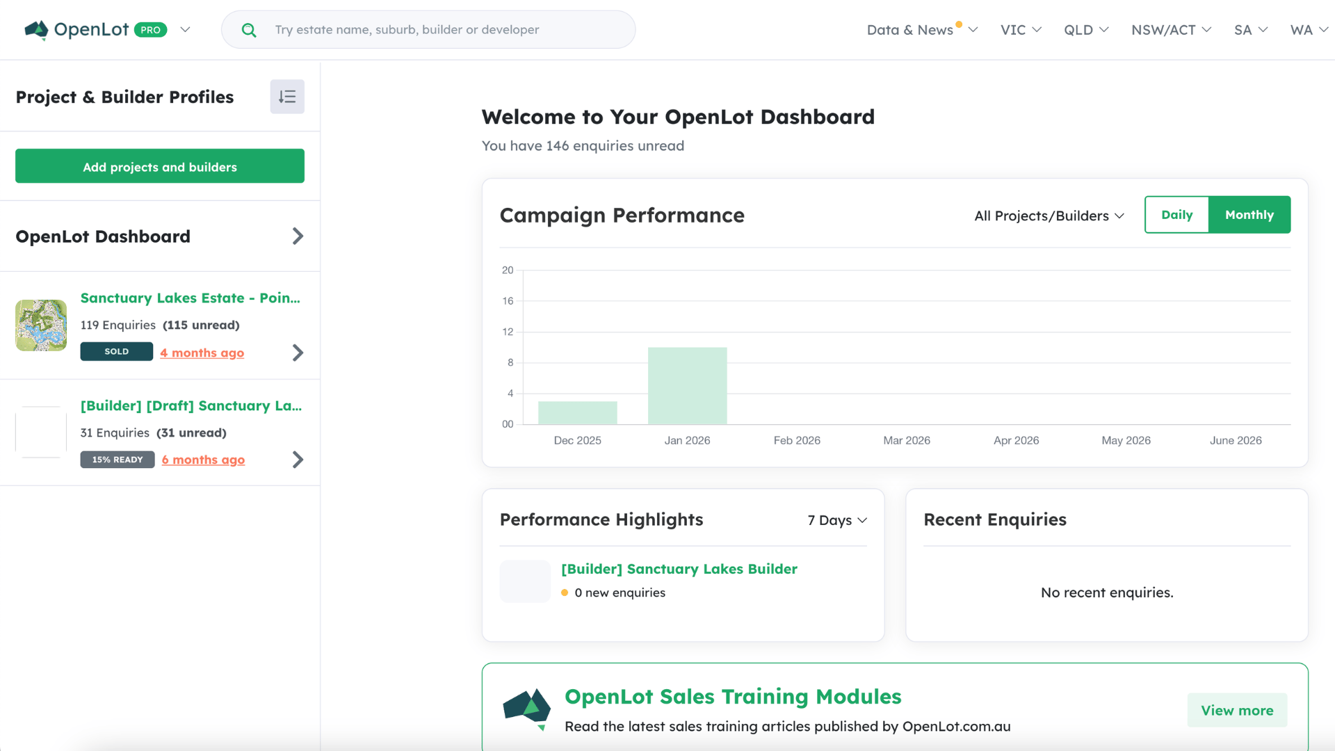Screen dimensions: 1335x751
Task: Expand the account dropdown beside PRO badge
Action: [x=185, y=30]
